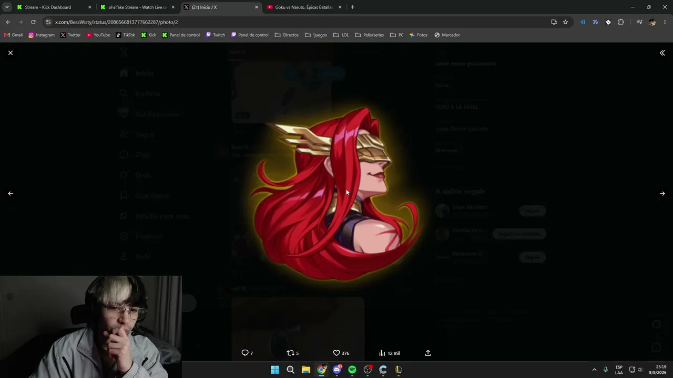The width and height of the screenshot is (673, 378).
Task: Close the Stream - Kick Dashboard tab
Action: point(89,7)
